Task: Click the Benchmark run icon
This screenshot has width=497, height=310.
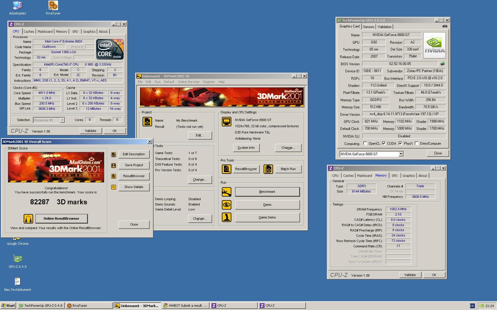Action: (226, 192)
